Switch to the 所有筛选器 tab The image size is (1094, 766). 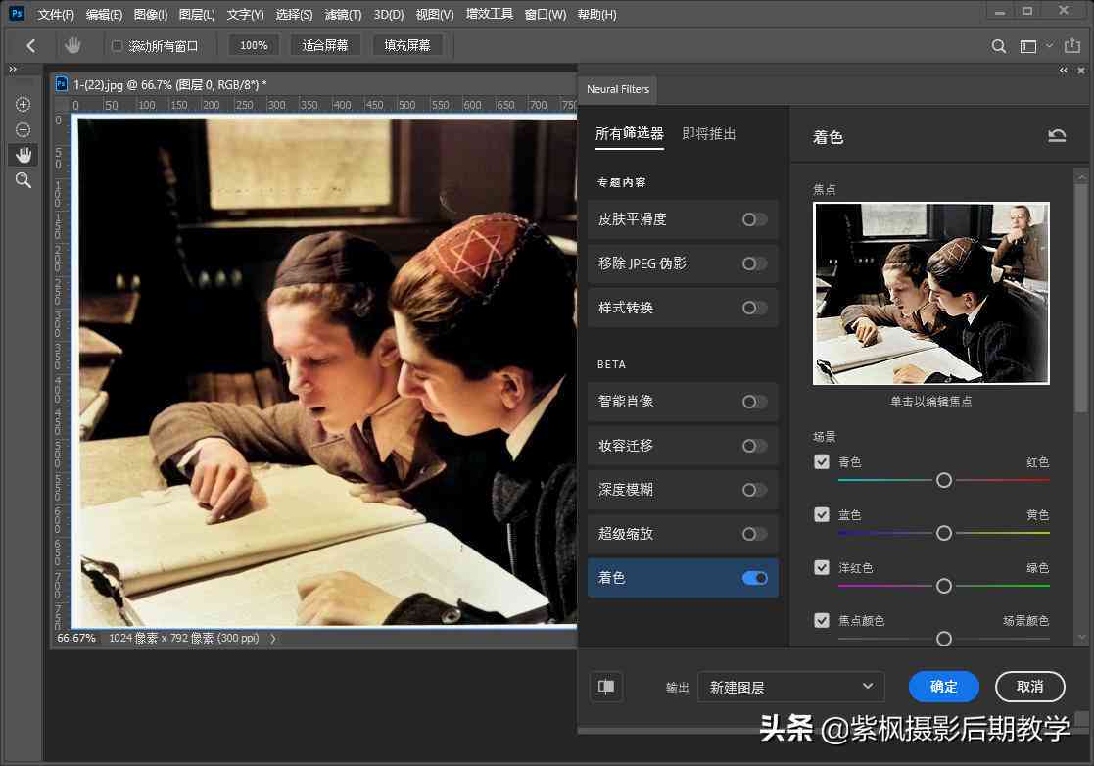coord(630,133)
